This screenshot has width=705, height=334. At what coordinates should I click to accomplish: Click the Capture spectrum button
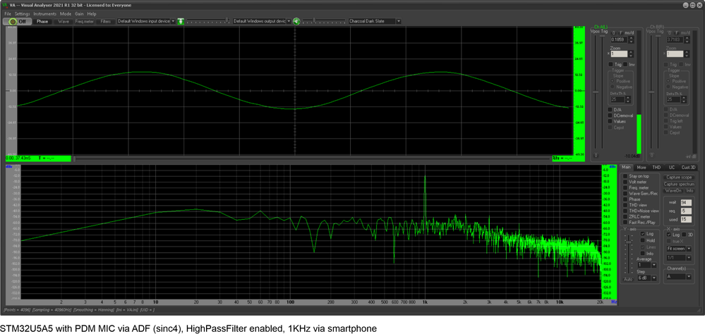679,184
